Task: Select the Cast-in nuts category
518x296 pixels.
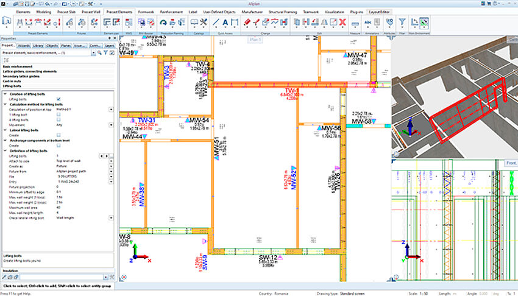Action: tap(12, 82)
